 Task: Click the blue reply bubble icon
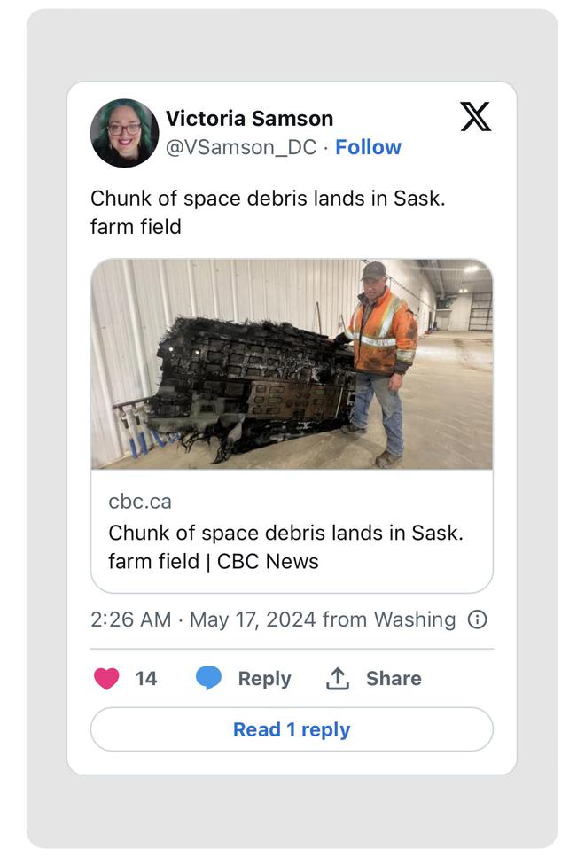point(208,678)
